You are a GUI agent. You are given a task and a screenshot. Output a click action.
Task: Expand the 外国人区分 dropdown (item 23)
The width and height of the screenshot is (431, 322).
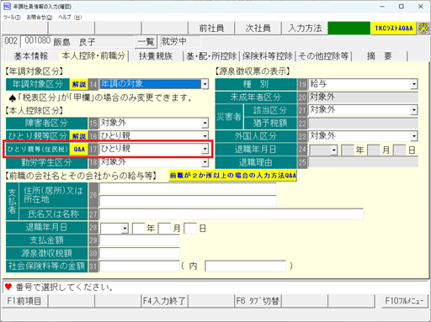[414, 136]
